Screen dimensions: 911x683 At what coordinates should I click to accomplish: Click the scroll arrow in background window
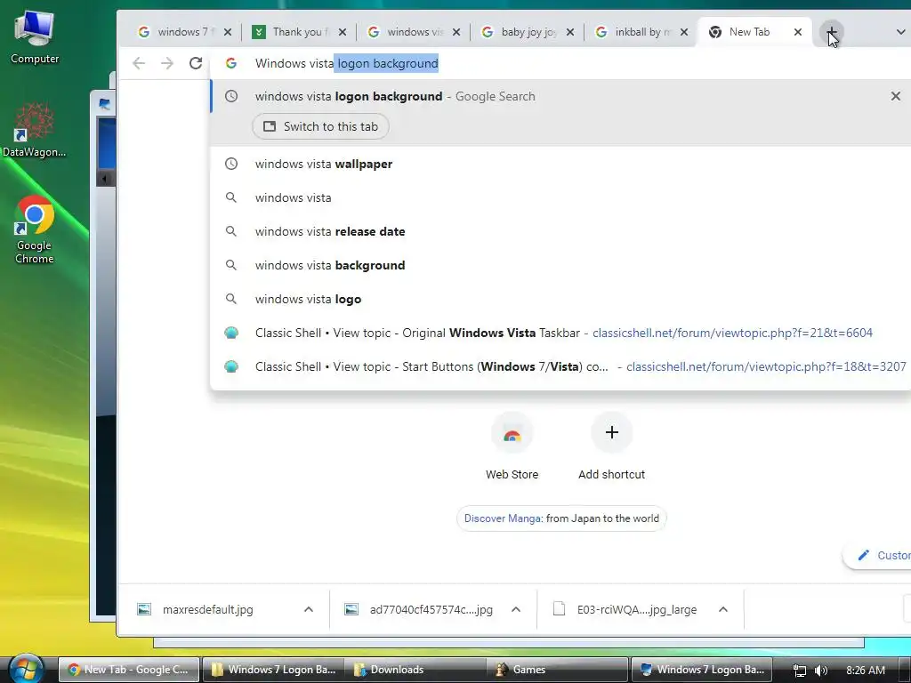[x=104, y=178]
